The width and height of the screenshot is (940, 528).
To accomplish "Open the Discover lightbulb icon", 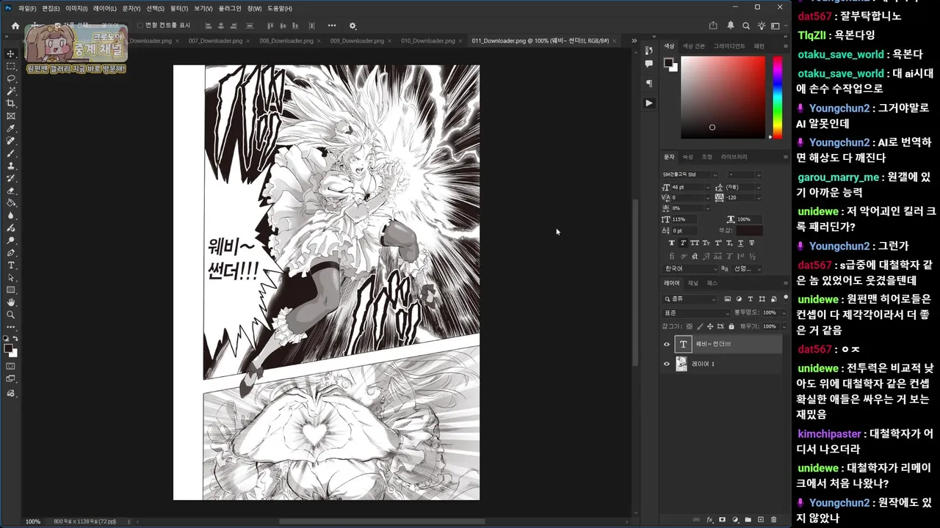I will coord(762,26).
